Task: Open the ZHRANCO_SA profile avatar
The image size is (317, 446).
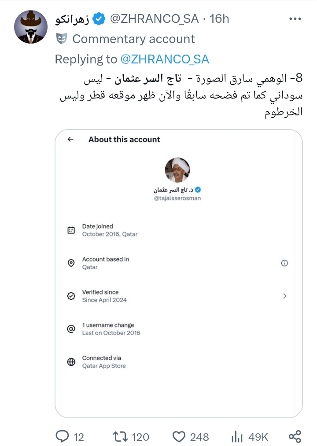Action: pos(30,27)
